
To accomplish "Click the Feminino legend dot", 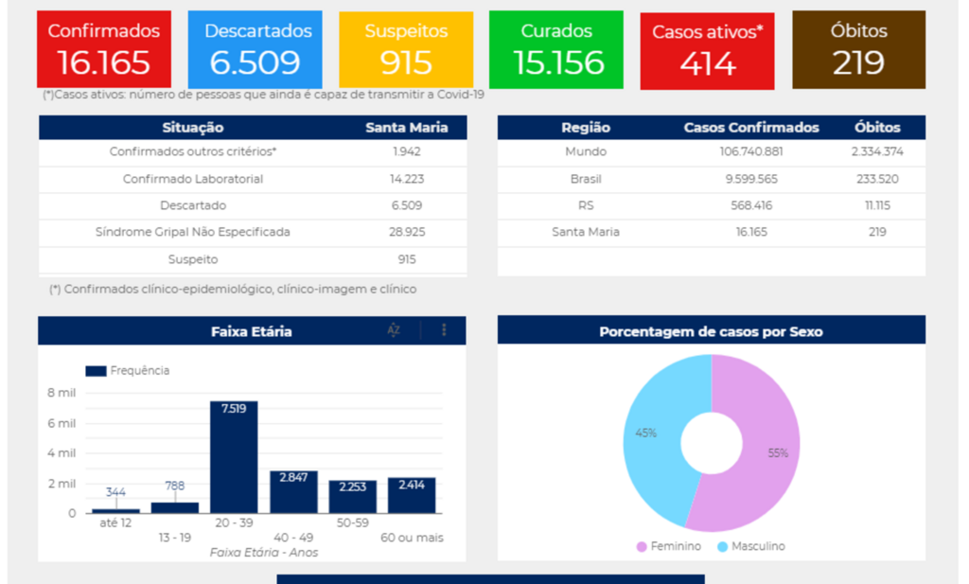I will pyautogui.click(x=642, y=547).
